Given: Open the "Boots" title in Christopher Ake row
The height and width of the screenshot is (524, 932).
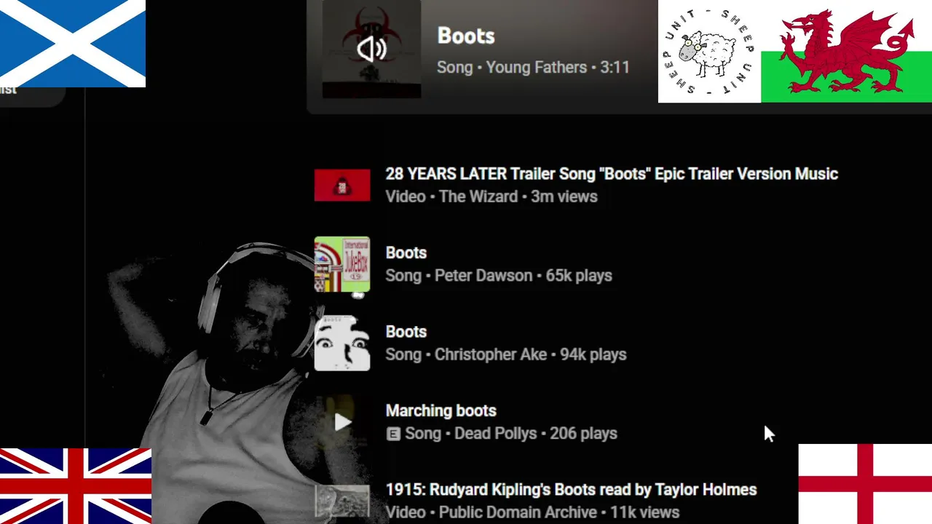Looking at the screenshot, I should click(x=406, y=332).
